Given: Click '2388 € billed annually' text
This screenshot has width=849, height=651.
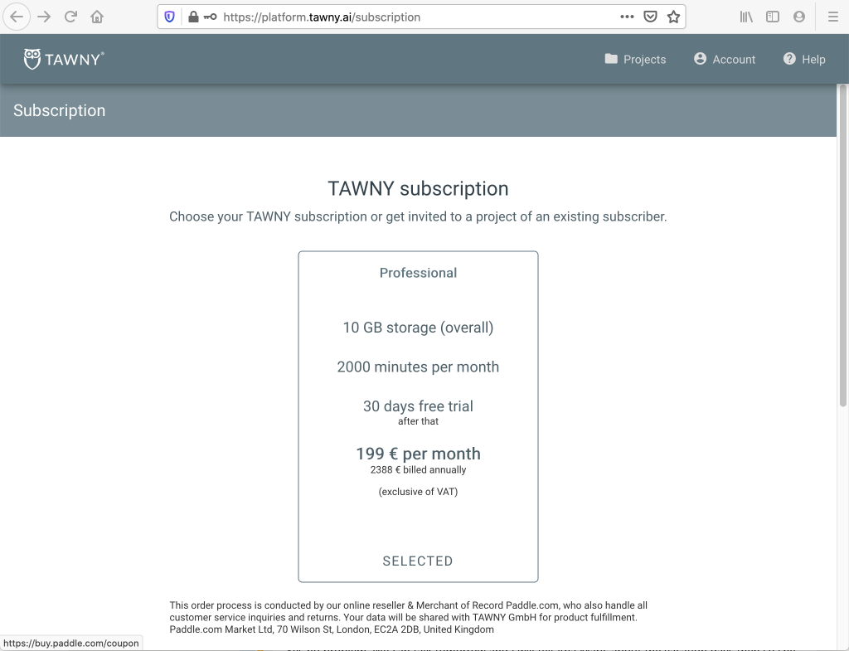Looking at the screenshot, I should click(418, 469).
